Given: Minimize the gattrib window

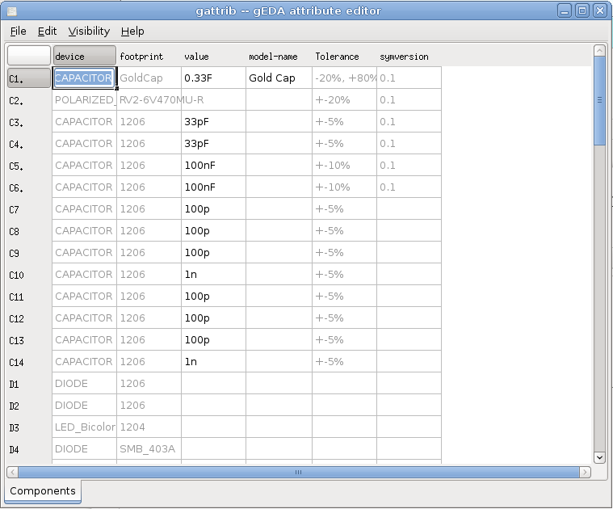Looking at the screenshot, I should pyautogui.click(x=564, y=11).
